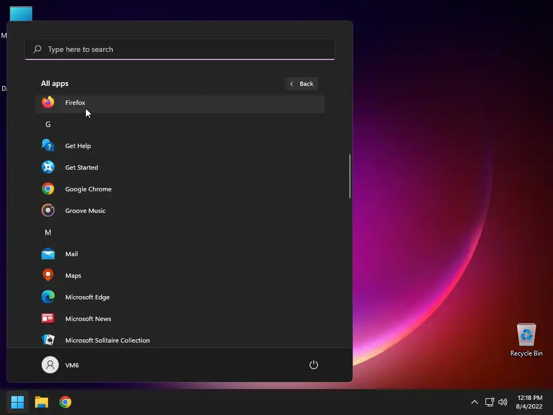553x415 pixels.
Task: Launch Google Chrome icon in All apps list
Action: click(x=48, y=189)
